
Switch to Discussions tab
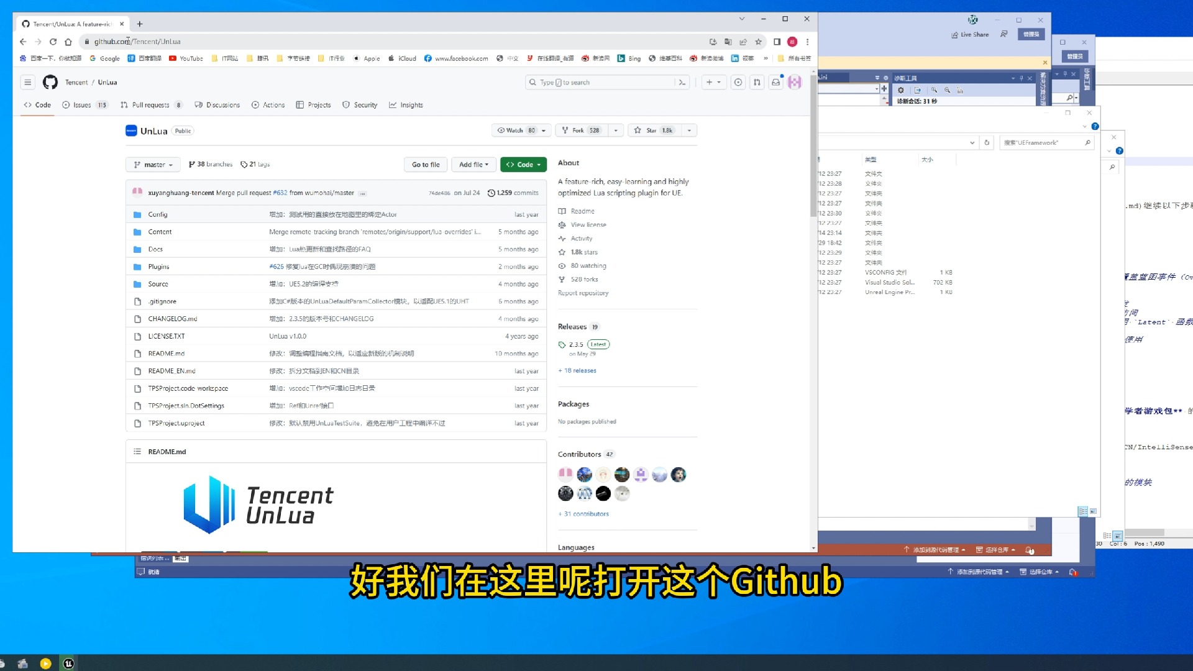pos(217,105)
